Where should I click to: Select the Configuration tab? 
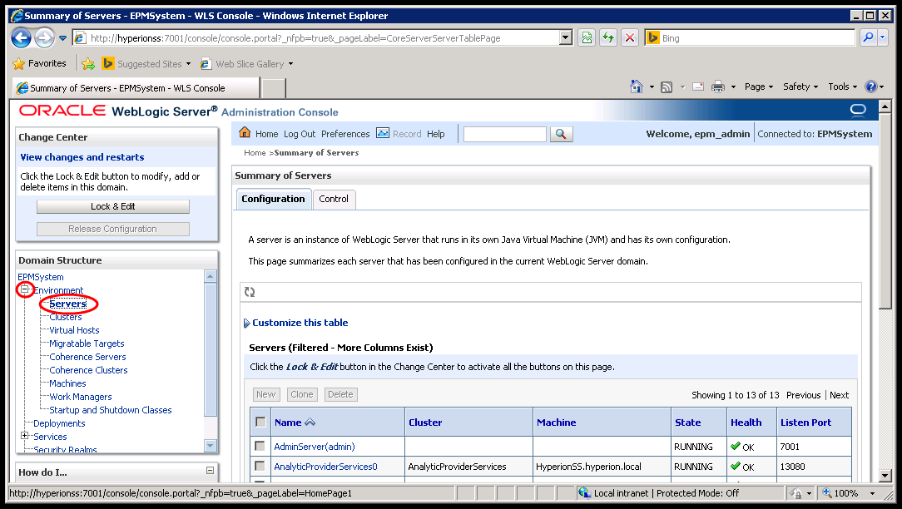[x=273, y=199]
